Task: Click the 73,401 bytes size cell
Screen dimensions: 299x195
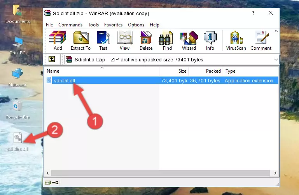Action: (x=174, y=80)
